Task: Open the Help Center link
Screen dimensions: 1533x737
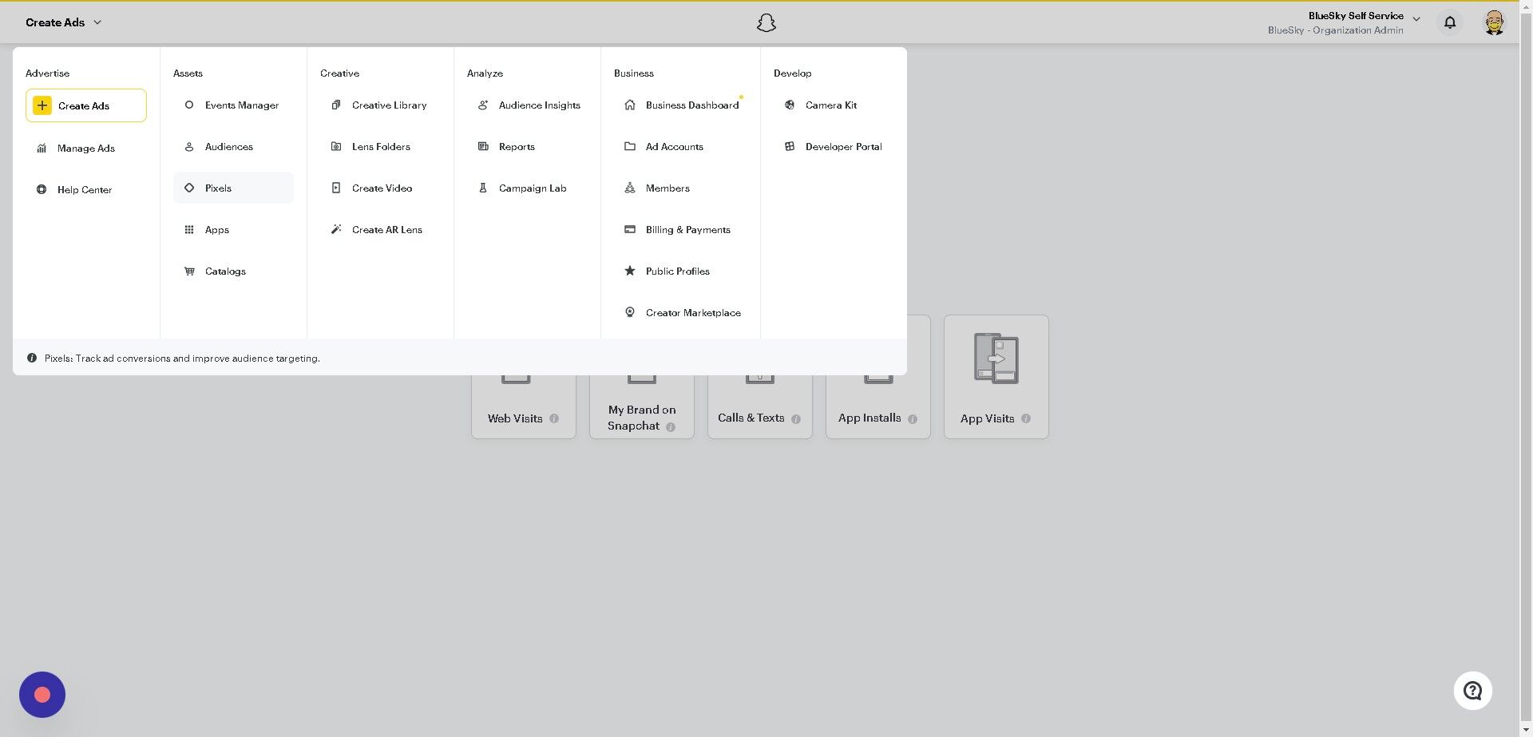Action: pyautogui.click(x=85, y=190)
